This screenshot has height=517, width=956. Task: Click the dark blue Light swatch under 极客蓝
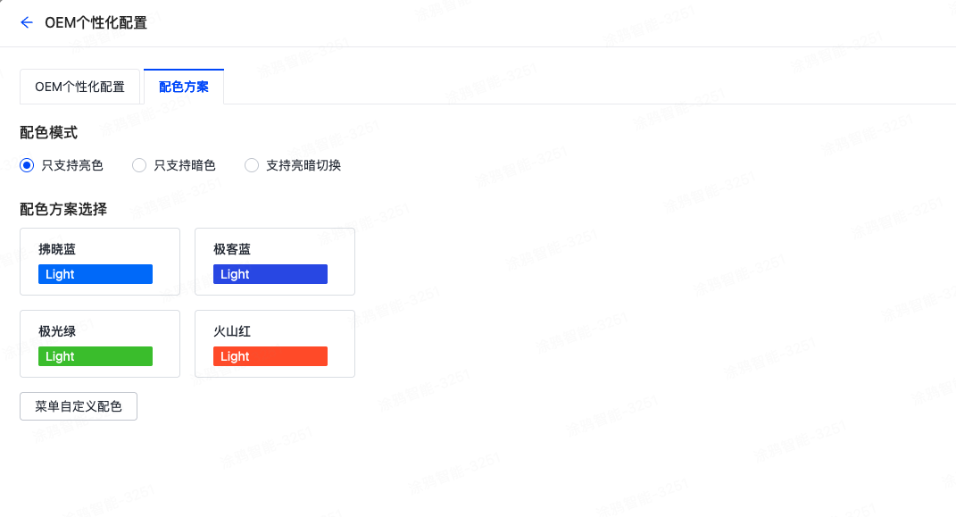pos(270,274)
